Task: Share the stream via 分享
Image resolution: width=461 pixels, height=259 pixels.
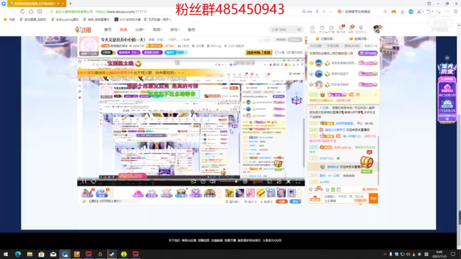Action: click(280, 52)
